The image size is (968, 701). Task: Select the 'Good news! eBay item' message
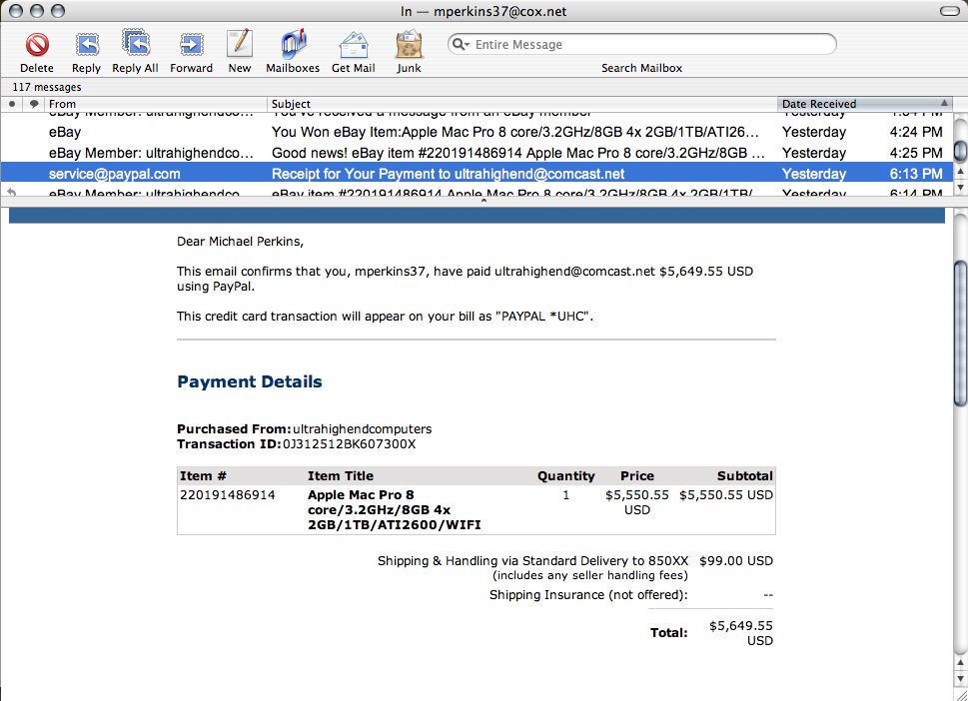[476, 153]
